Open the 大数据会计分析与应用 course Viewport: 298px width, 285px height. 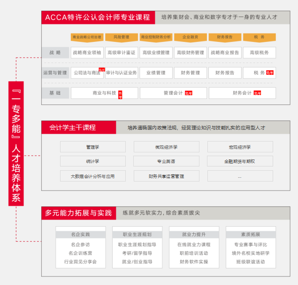(92, 176)
